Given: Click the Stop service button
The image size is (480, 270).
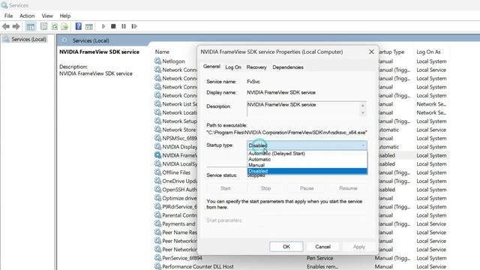Looking at the screenshot, I should pyautogui.click(x=265, y=188).
